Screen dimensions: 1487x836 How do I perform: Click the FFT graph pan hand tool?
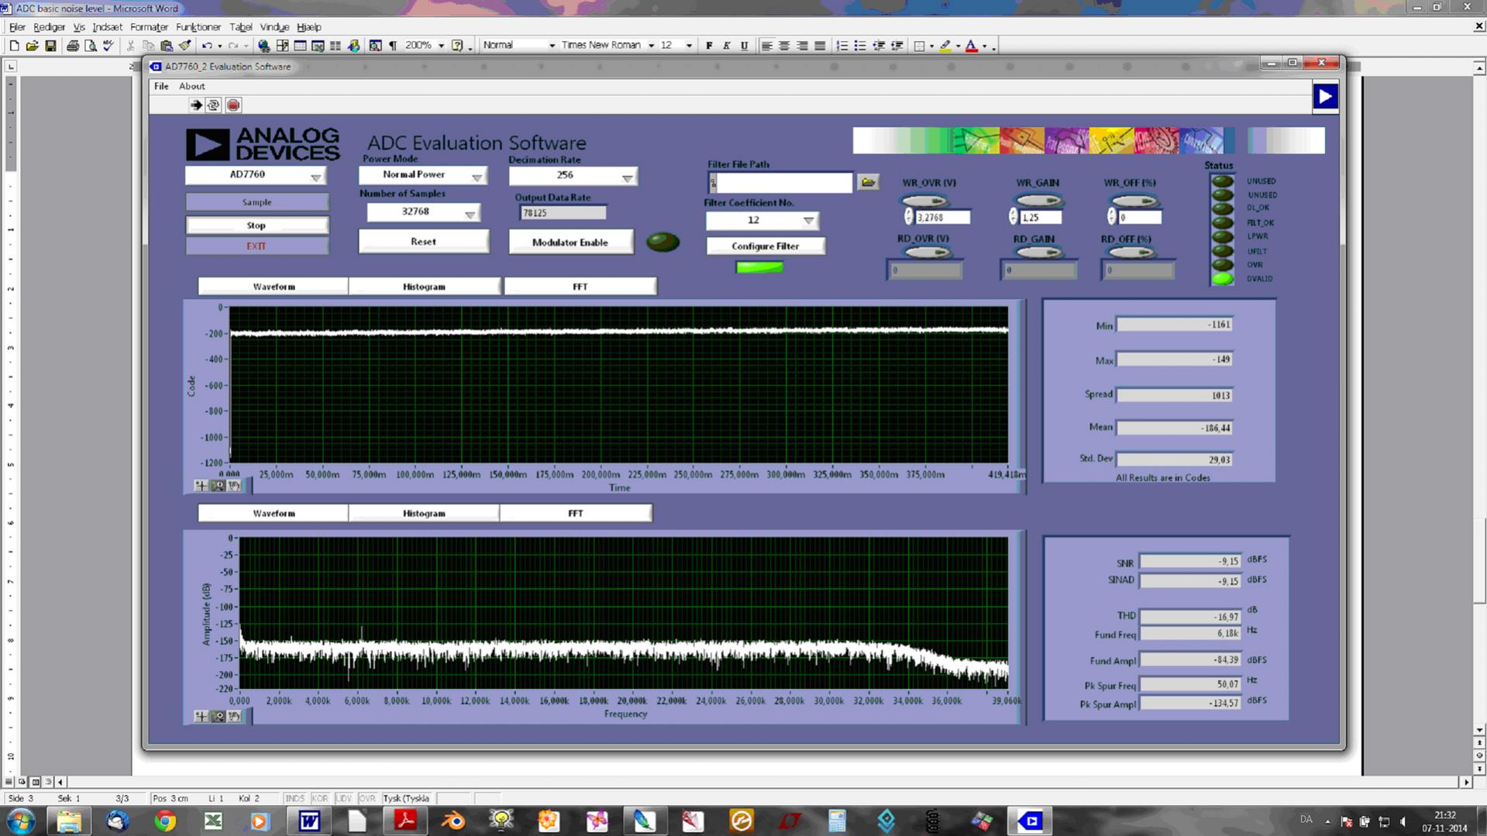234,717
